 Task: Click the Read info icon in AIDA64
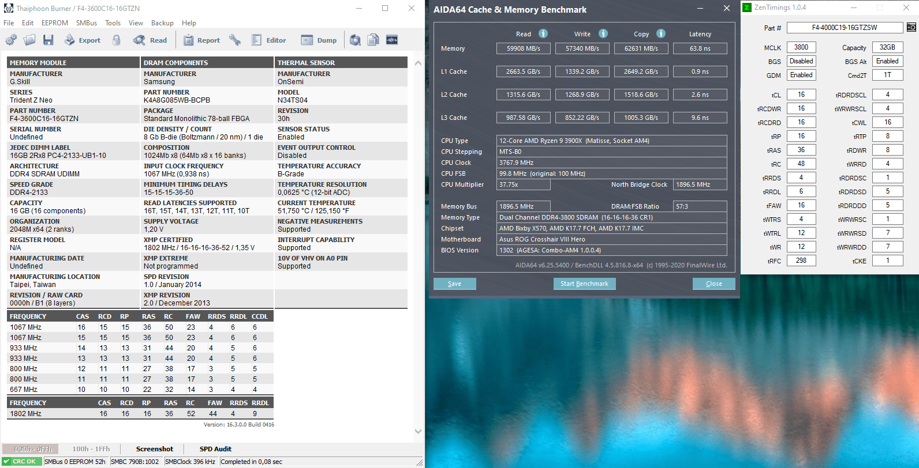pyautogui.click(x=543, y=33)
